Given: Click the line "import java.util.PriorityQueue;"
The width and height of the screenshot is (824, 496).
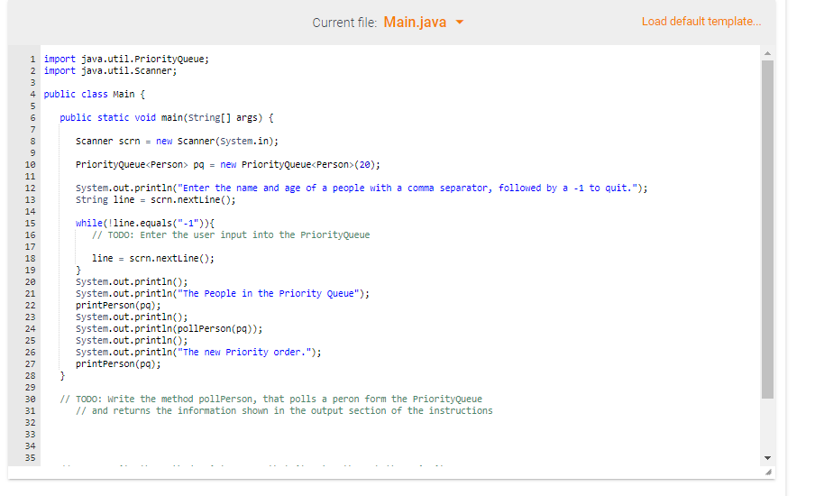Looking at the screenshot, I should [x=126, y=59].
